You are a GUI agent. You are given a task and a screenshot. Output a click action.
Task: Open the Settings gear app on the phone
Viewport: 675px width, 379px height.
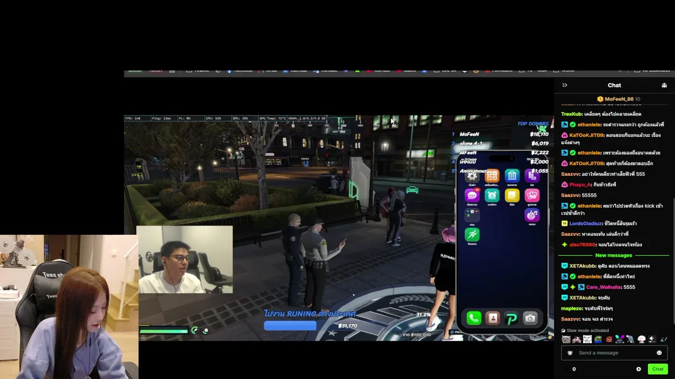472,176
